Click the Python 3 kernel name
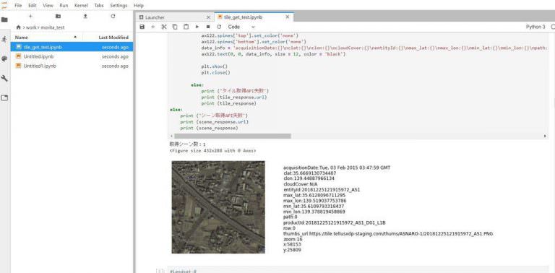 coord(535,27)
